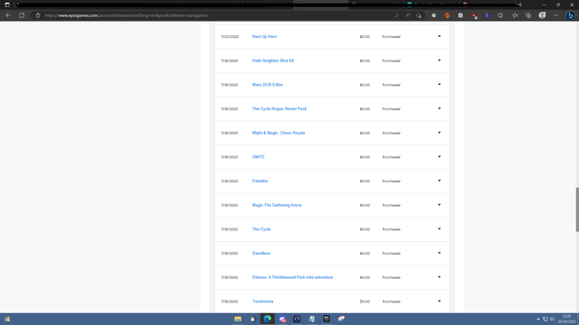Open the lock app icon on taskbar
Image resolution: width=579 pixels, height=325 pixels.
[x=252, y=319]
